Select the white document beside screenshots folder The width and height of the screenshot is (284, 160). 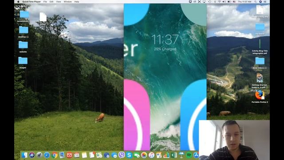43,17
